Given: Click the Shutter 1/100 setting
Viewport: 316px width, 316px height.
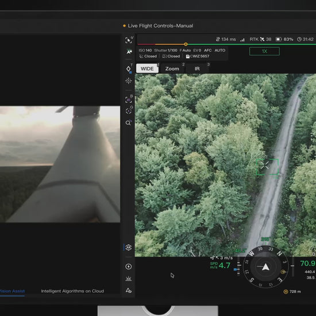Looking at the screenshot, I should (165, 50).
